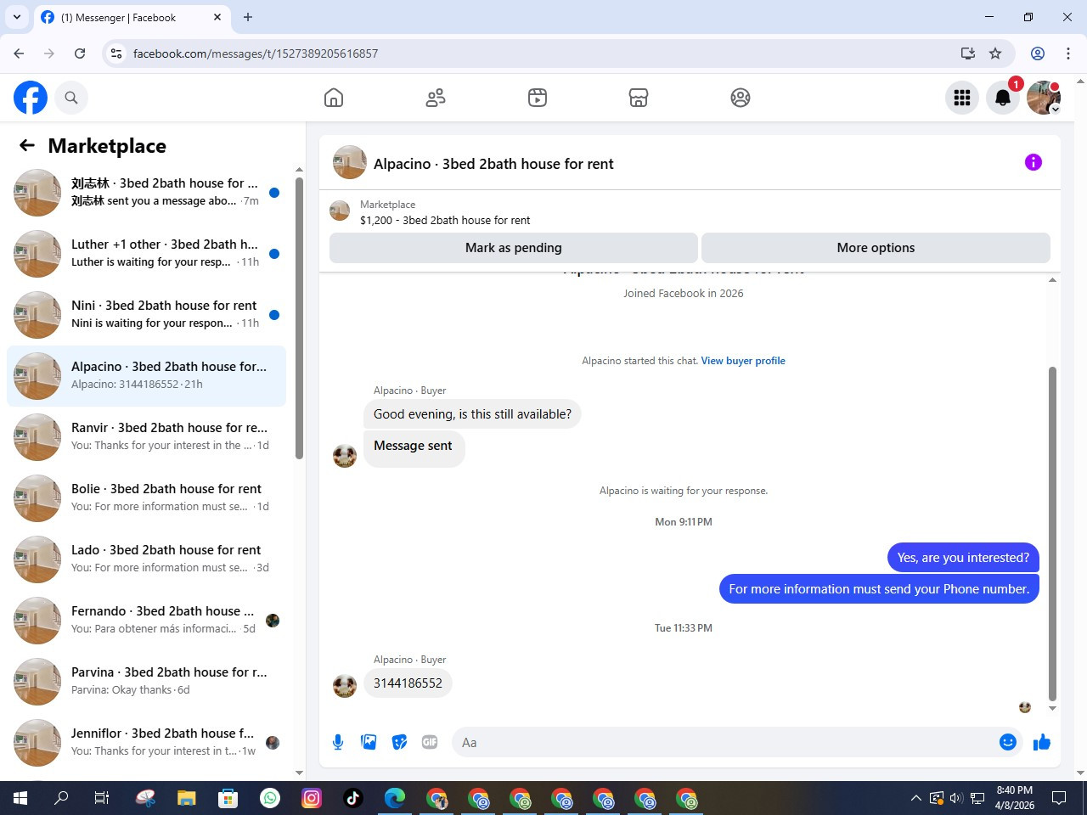Click the For more information message bubble
The height and width of the screenshot is (815, 1087).
(879, 589)
